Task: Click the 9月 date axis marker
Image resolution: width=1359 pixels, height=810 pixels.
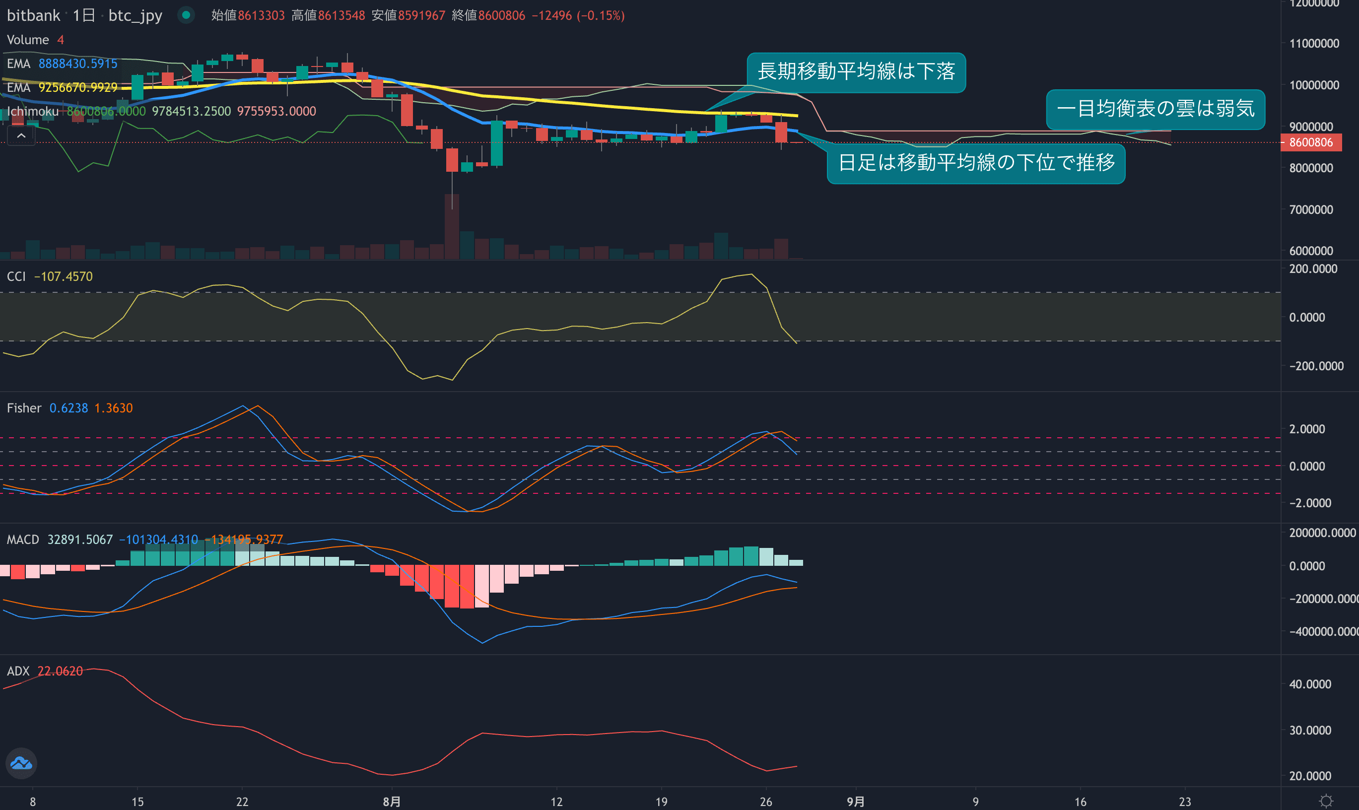Action: [855, 801]
